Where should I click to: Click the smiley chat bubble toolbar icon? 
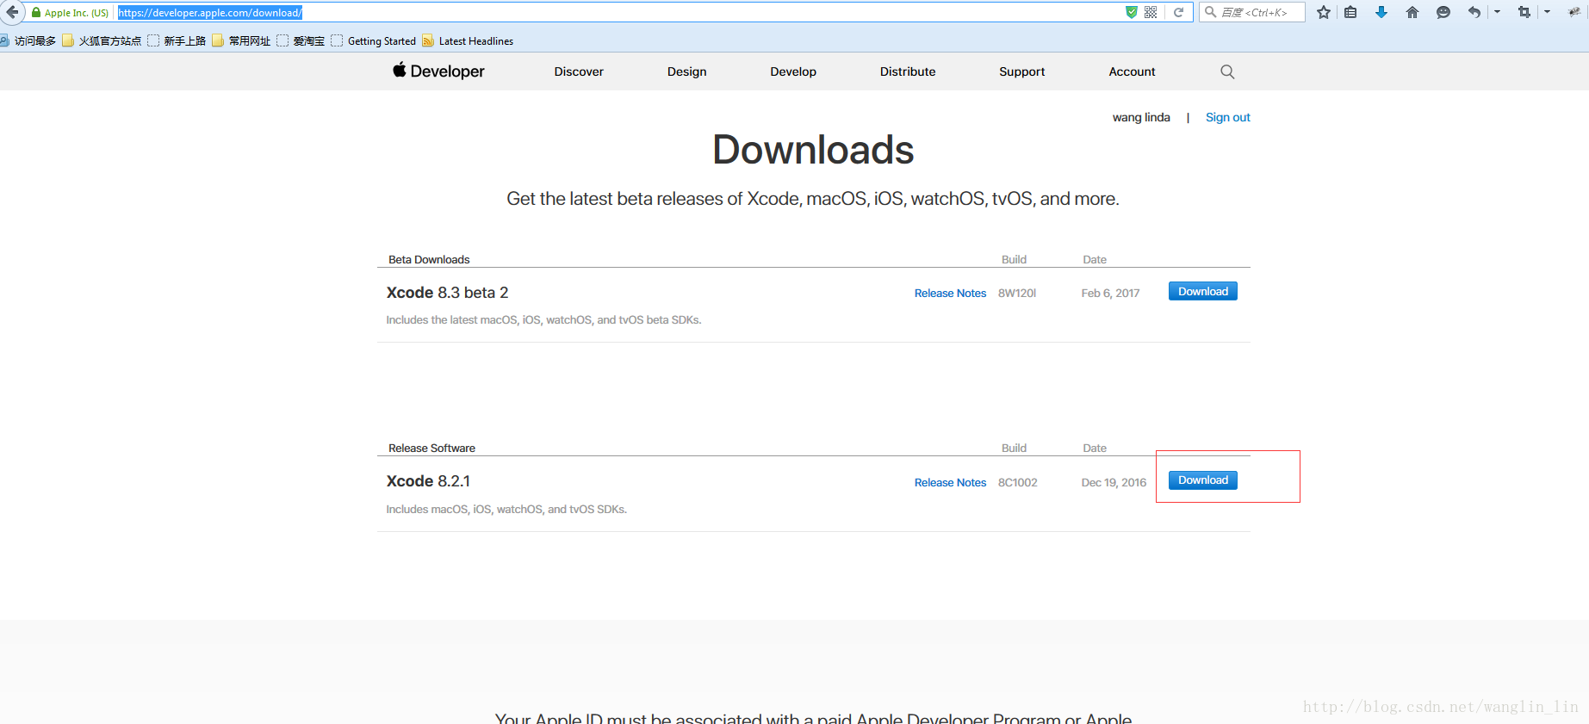1443,12
